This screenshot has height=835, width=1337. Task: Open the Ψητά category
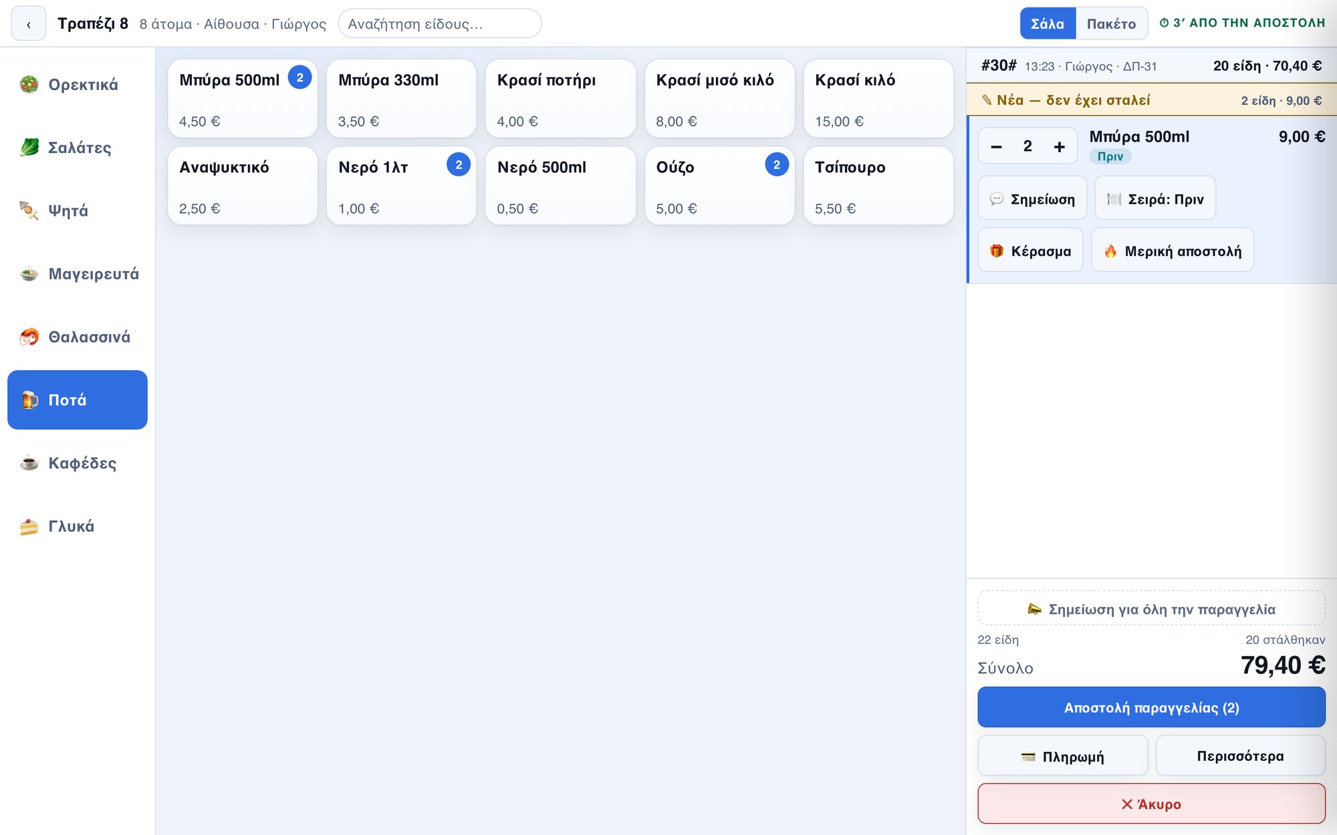[78, 210]
